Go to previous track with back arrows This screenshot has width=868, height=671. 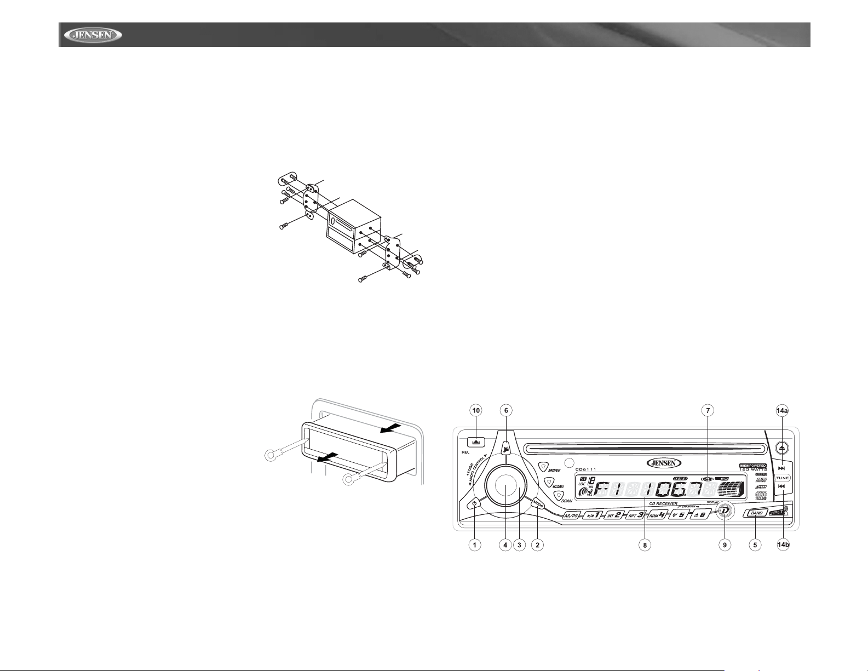pos(782,486)
